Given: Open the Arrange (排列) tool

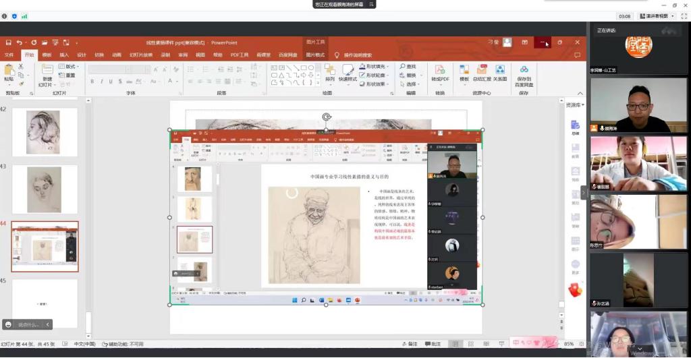Looking at the screenshot, I should pos(329,71).
